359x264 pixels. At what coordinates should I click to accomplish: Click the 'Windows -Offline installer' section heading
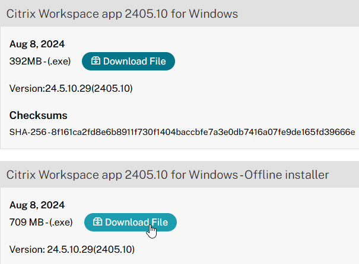coord(167,175)
